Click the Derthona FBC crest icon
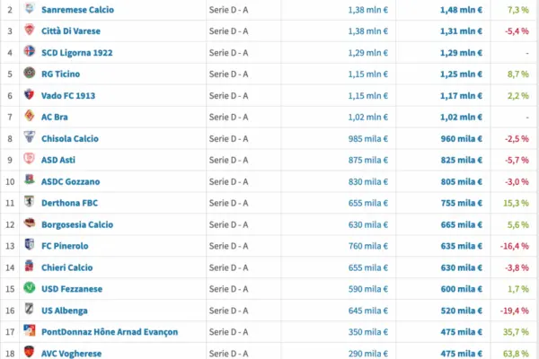Image resolution: width=539 pixels, height=359 pixels. (x=29, y=203)
